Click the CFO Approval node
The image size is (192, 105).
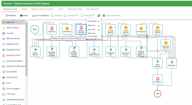click(x=141, y=29)
